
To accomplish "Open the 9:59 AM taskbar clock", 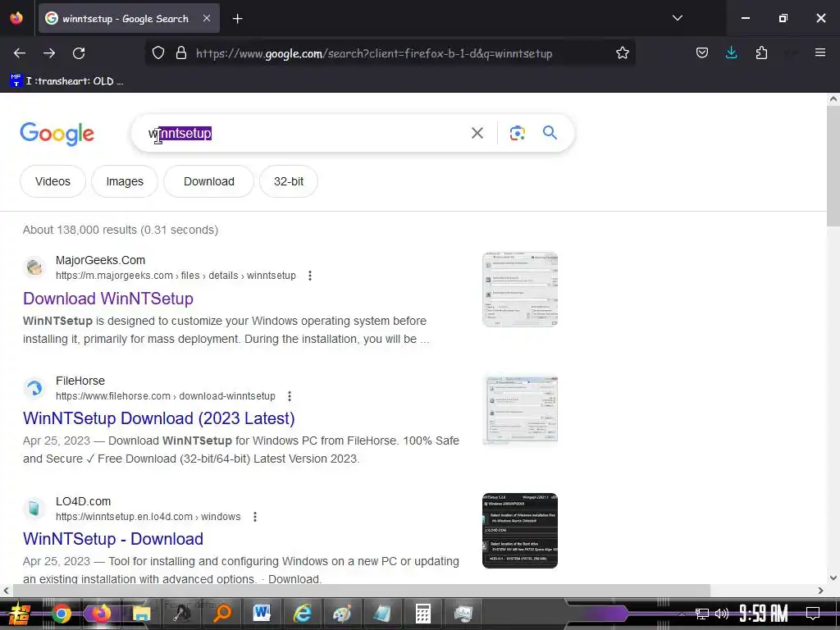I will coord(764,614).
